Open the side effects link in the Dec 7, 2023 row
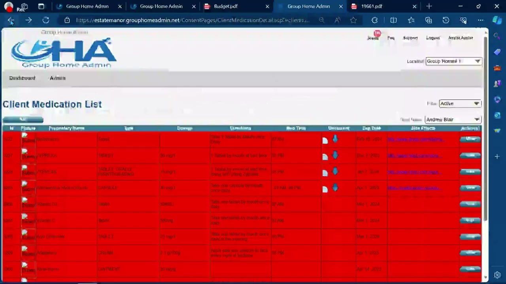Image resolution: width=506 pixels, height=284 pixels. click(413, 155)
